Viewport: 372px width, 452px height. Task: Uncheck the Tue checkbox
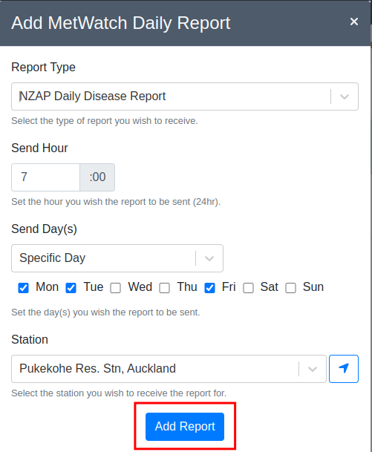71,288
